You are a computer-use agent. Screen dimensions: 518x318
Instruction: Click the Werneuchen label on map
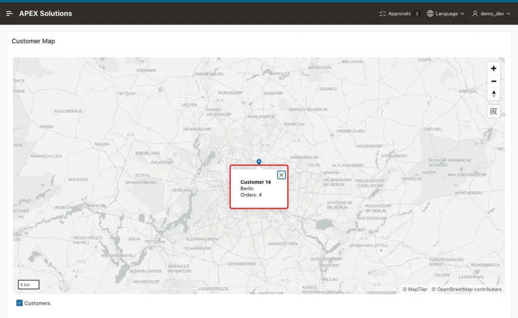[351, 131]
